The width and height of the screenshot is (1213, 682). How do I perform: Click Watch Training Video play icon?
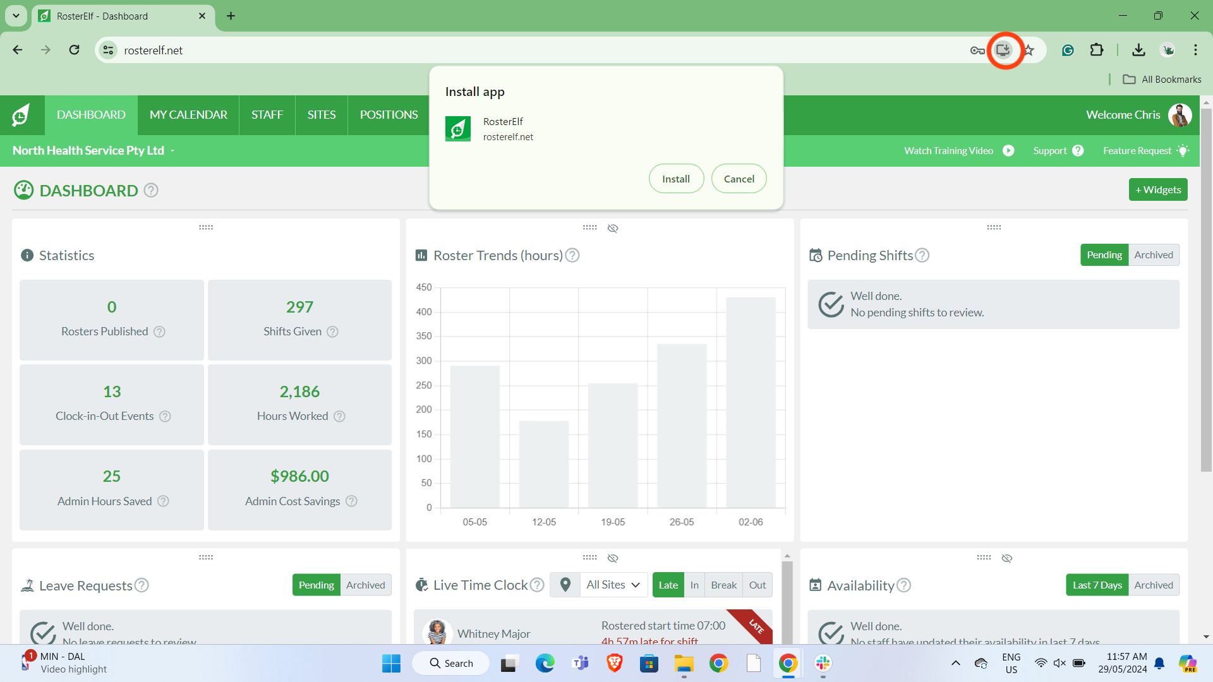click(1008, 150)
